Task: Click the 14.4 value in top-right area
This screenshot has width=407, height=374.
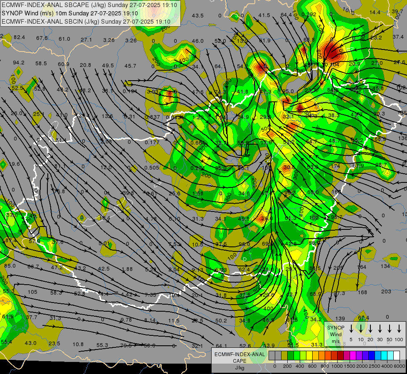Action: click(375, 12)
